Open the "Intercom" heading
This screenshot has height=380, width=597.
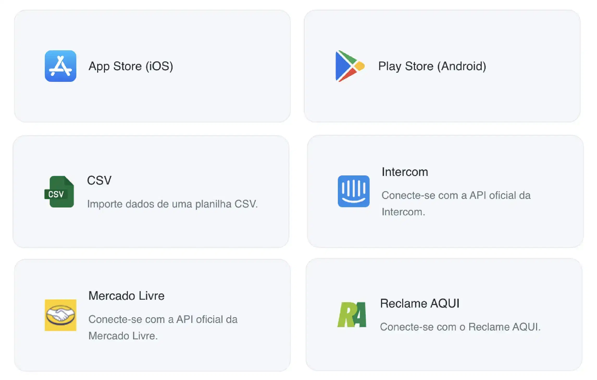(x=405, y=172)
